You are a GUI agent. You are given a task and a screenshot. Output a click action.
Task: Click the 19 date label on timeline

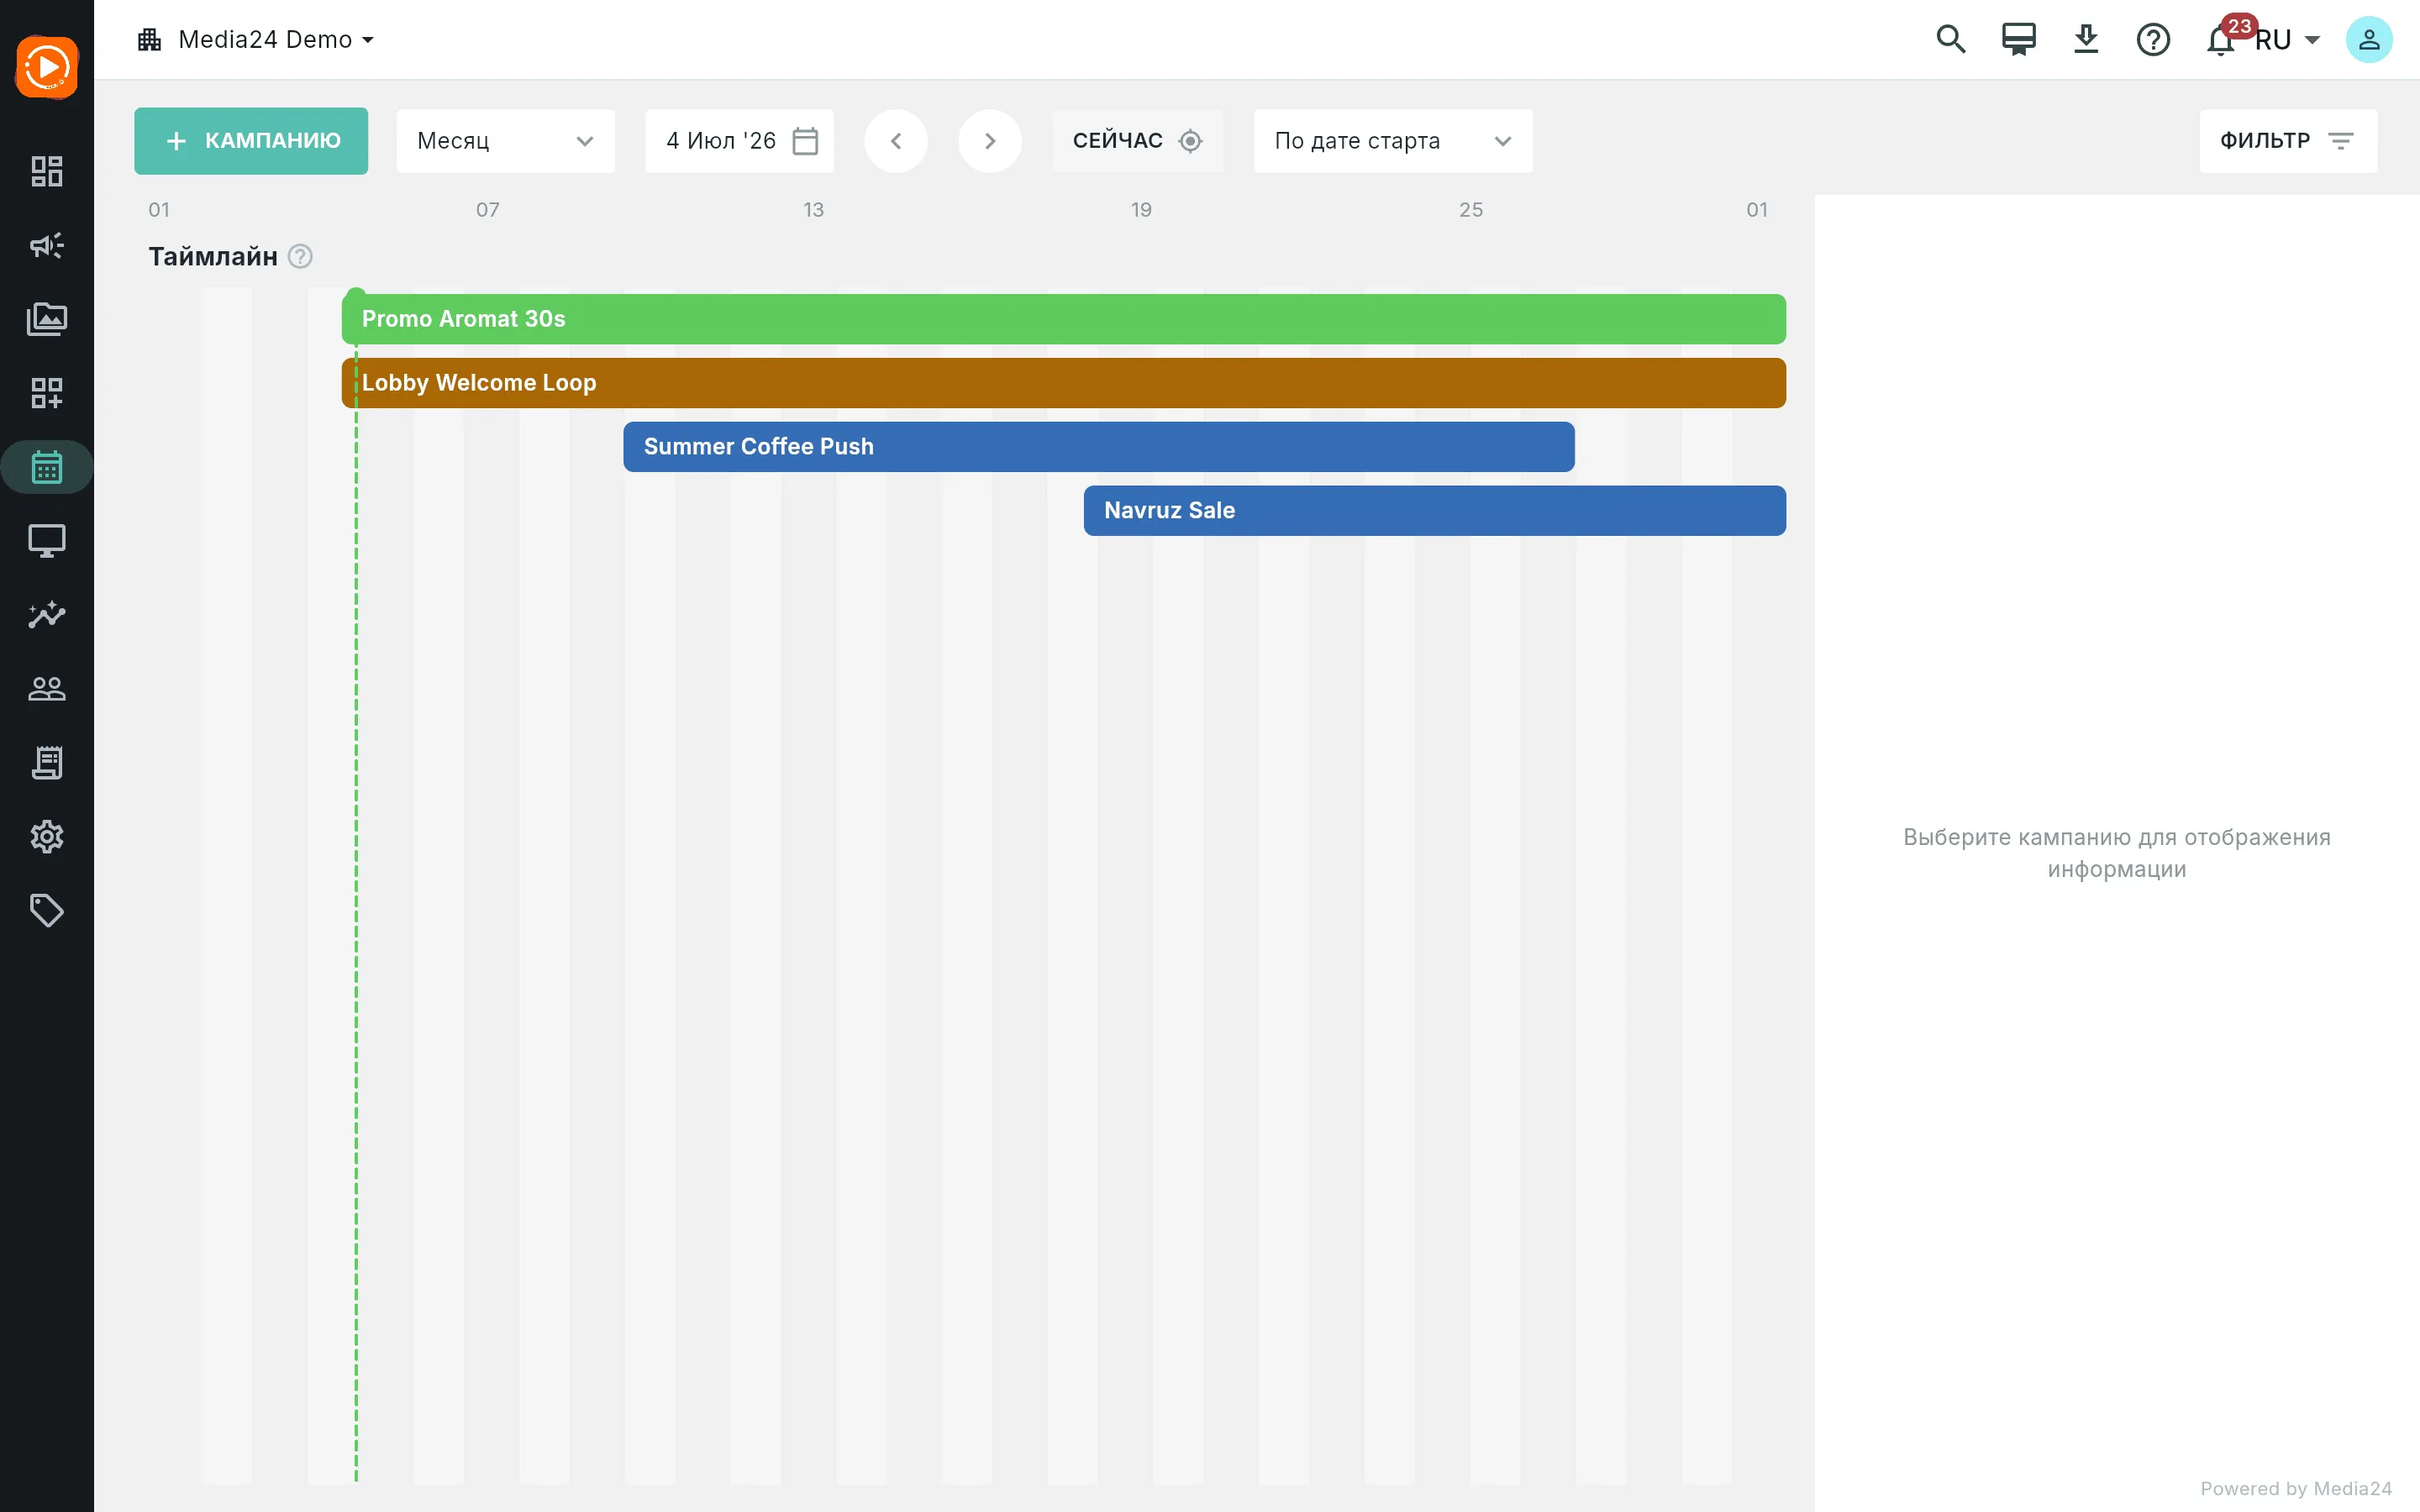(1142, 210)
